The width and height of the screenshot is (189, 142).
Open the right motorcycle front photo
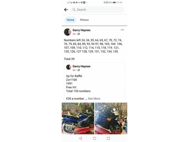tap(111, 118)
